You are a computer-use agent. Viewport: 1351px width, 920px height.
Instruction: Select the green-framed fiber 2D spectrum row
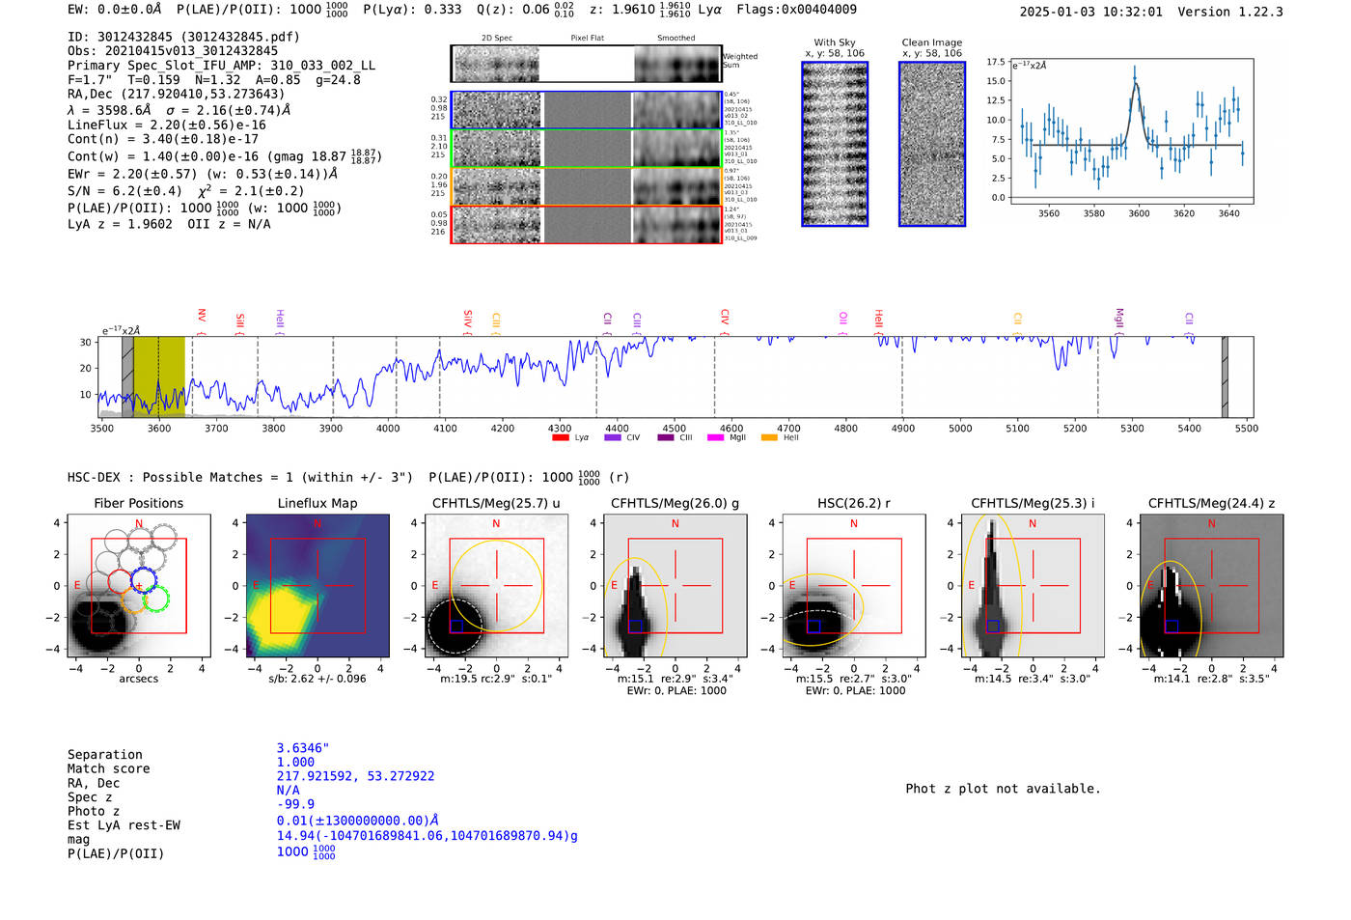point(587,149)
